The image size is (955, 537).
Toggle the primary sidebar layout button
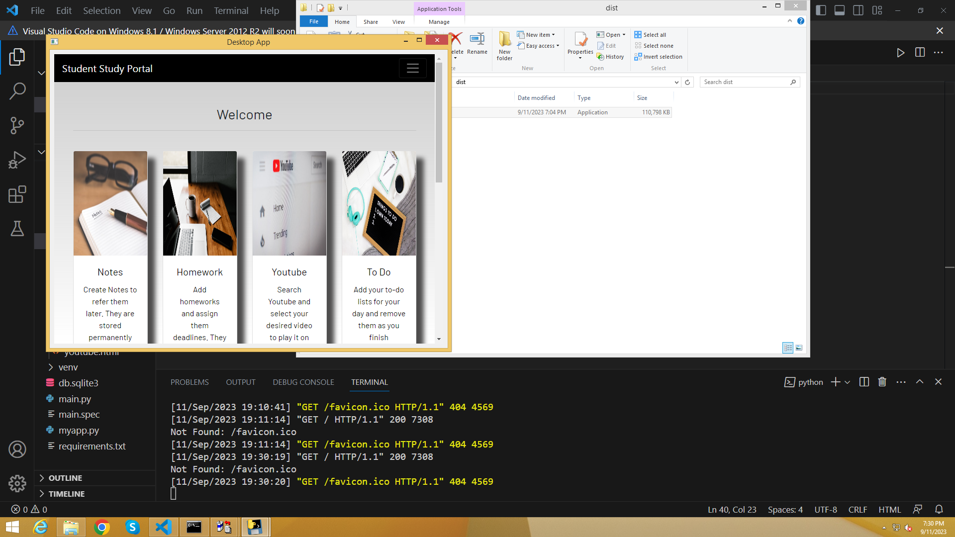pos(821,10)
